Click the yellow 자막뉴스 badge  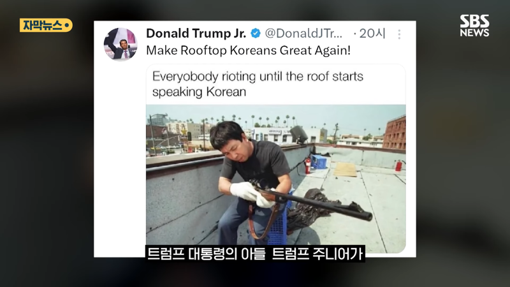46,25
